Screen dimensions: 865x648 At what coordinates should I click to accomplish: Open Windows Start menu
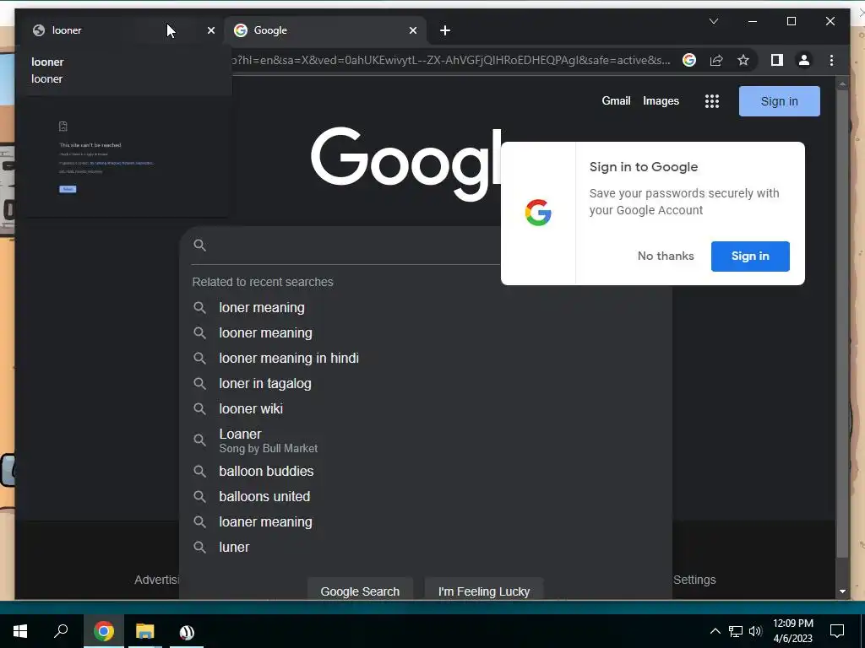(20, 631)
